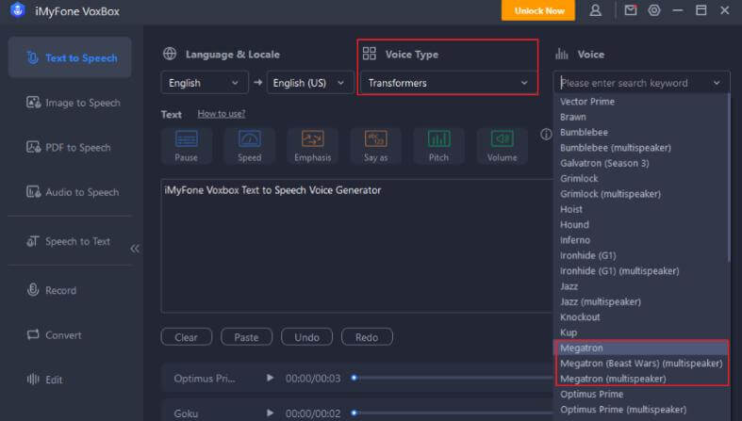Click the Unlock Now button
The width and height of the screenshot is (742, 421).
538,10
